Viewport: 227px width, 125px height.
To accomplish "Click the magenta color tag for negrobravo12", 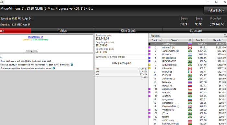I will (149, 89).
